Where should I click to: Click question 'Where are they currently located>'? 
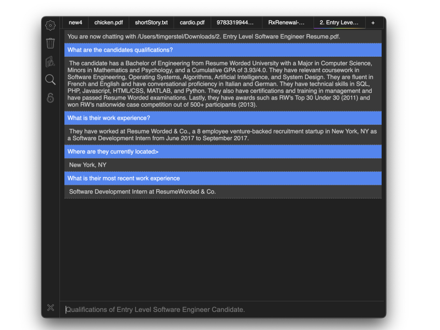point(223,152)
